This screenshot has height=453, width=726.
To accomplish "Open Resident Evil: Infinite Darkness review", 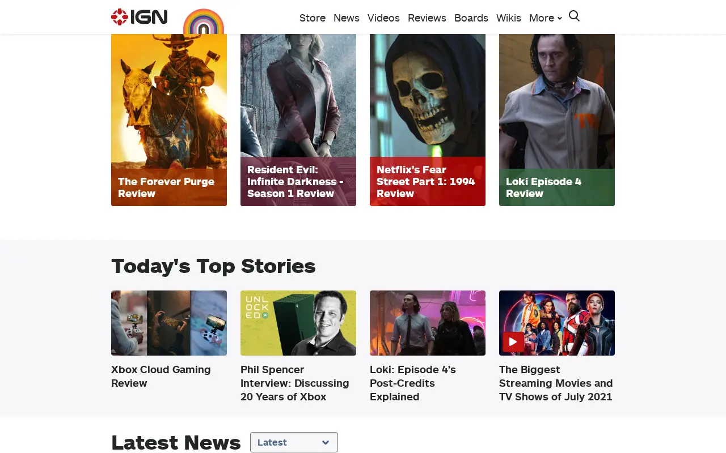I will (x=296, y=181).
